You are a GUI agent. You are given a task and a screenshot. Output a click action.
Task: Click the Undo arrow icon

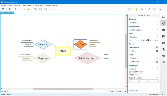point(15,9)
